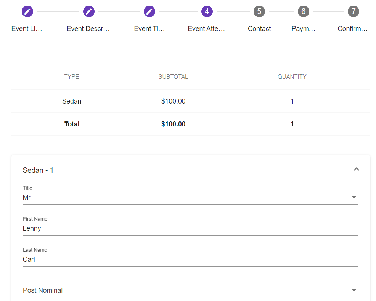Click the pencil icon for Event Li... step

(x=27, y=11)
